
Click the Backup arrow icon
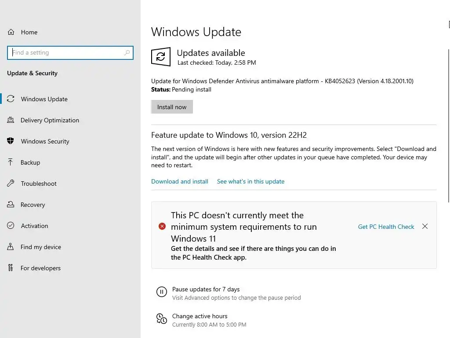[x=11, y=162]
